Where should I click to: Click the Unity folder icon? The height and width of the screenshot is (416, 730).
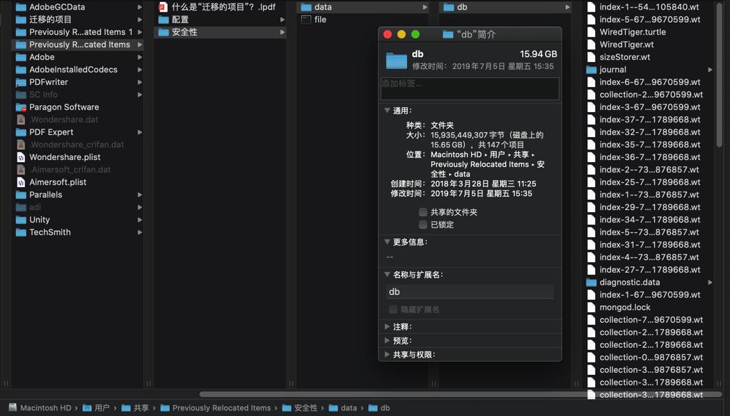(21, 220)
